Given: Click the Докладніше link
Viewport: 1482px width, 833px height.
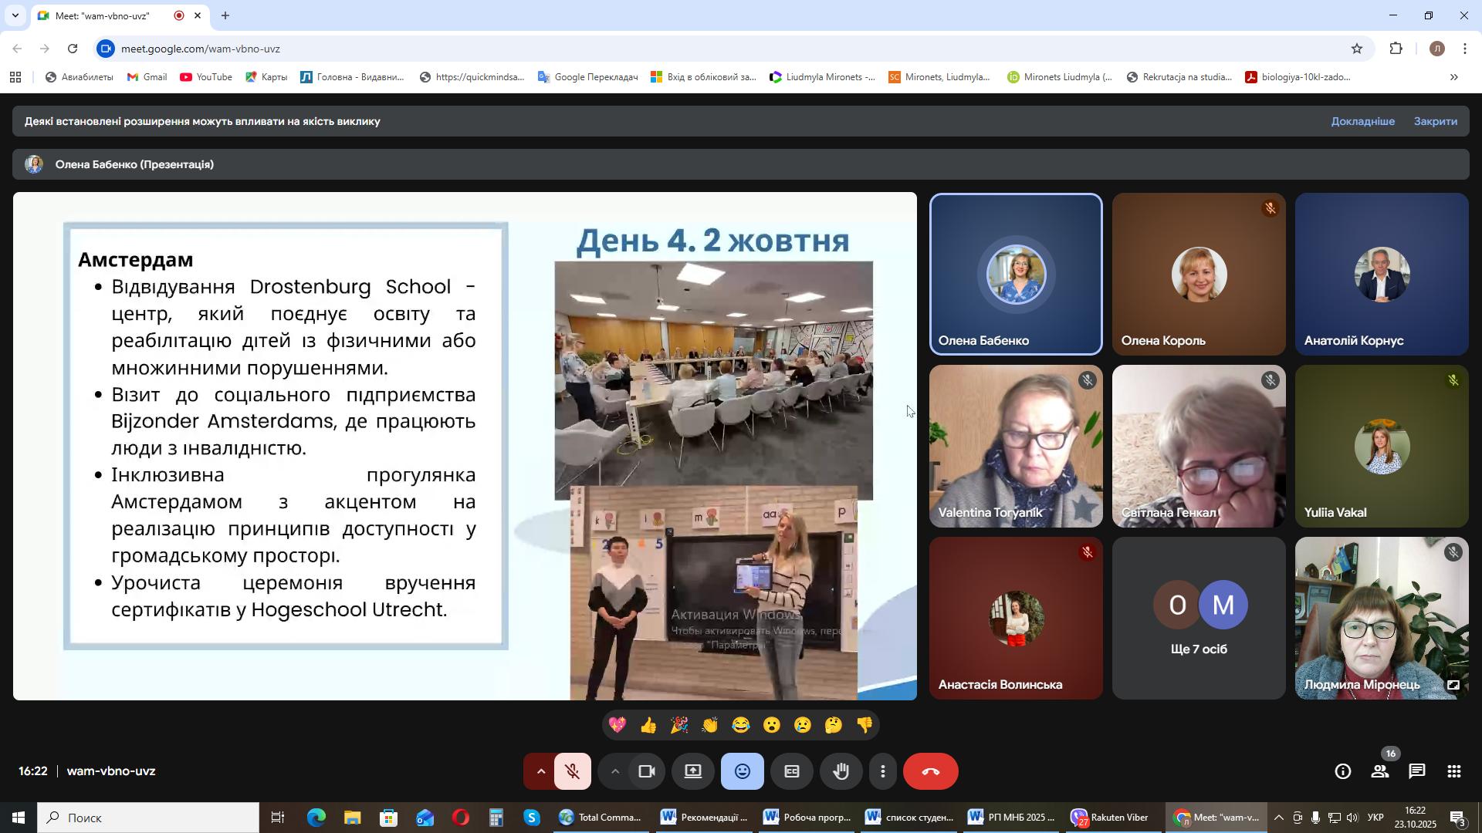Looking at the screenshot, I should tap(1362, 122).
